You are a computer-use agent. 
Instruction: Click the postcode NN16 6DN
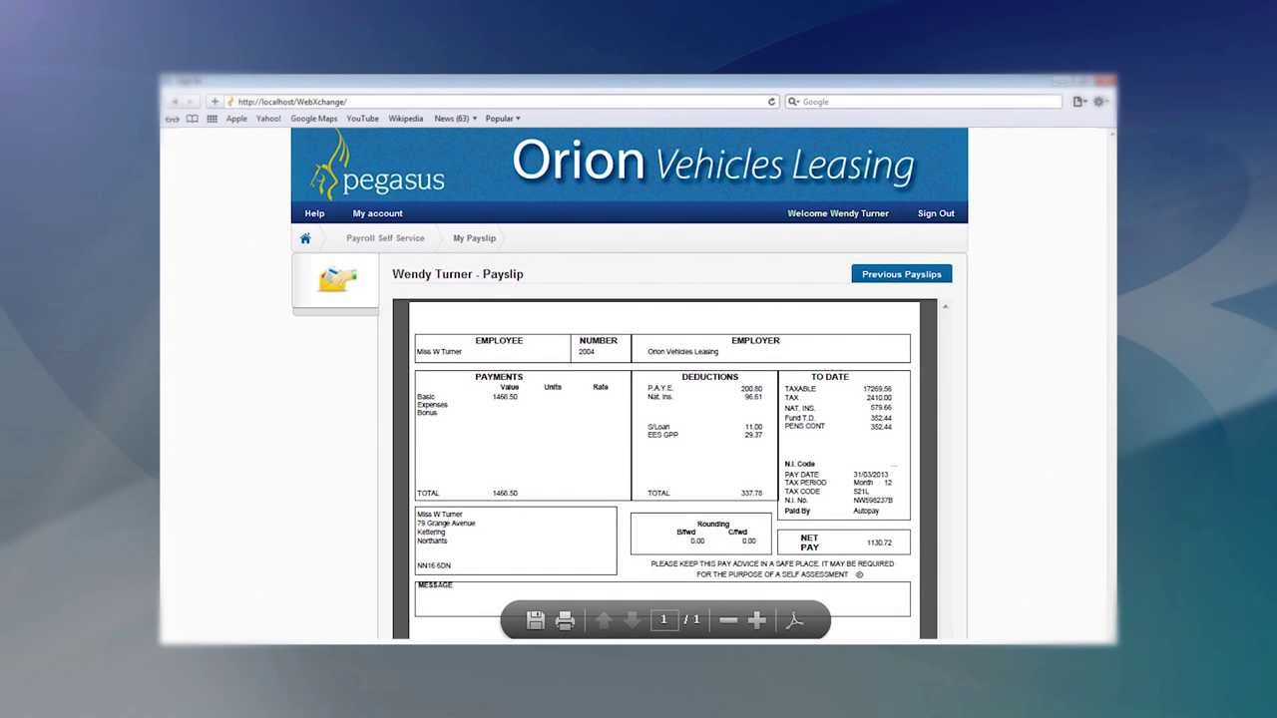click(434, 566)
